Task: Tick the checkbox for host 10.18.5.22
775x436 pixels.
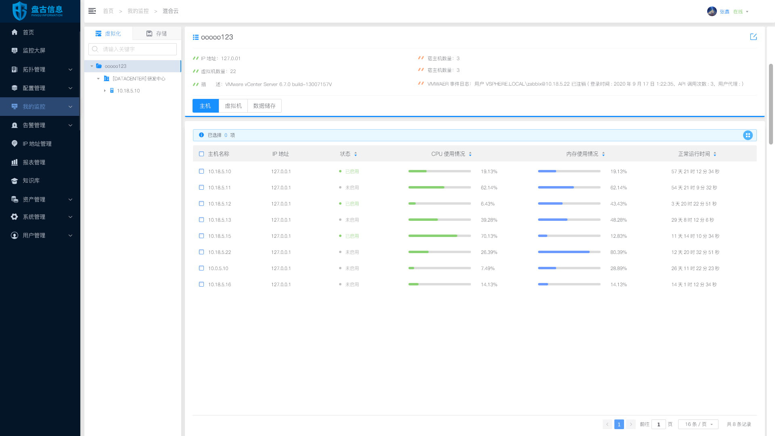Action: [x=201, y=252]
